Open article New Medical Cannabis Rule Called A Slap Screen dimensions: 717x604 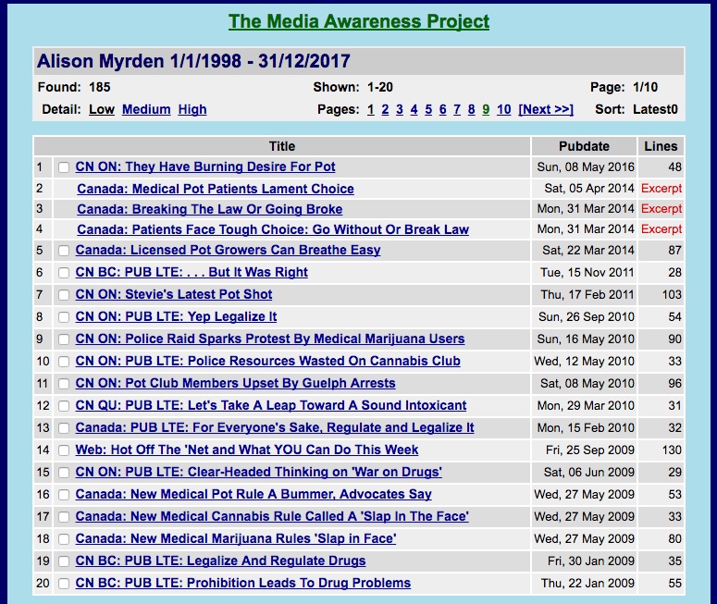[272, 516]
